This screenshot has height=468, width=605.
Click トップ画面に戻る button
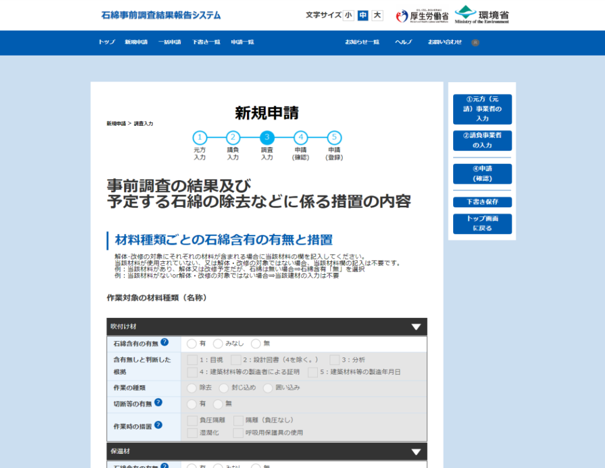tap(482, 223)
